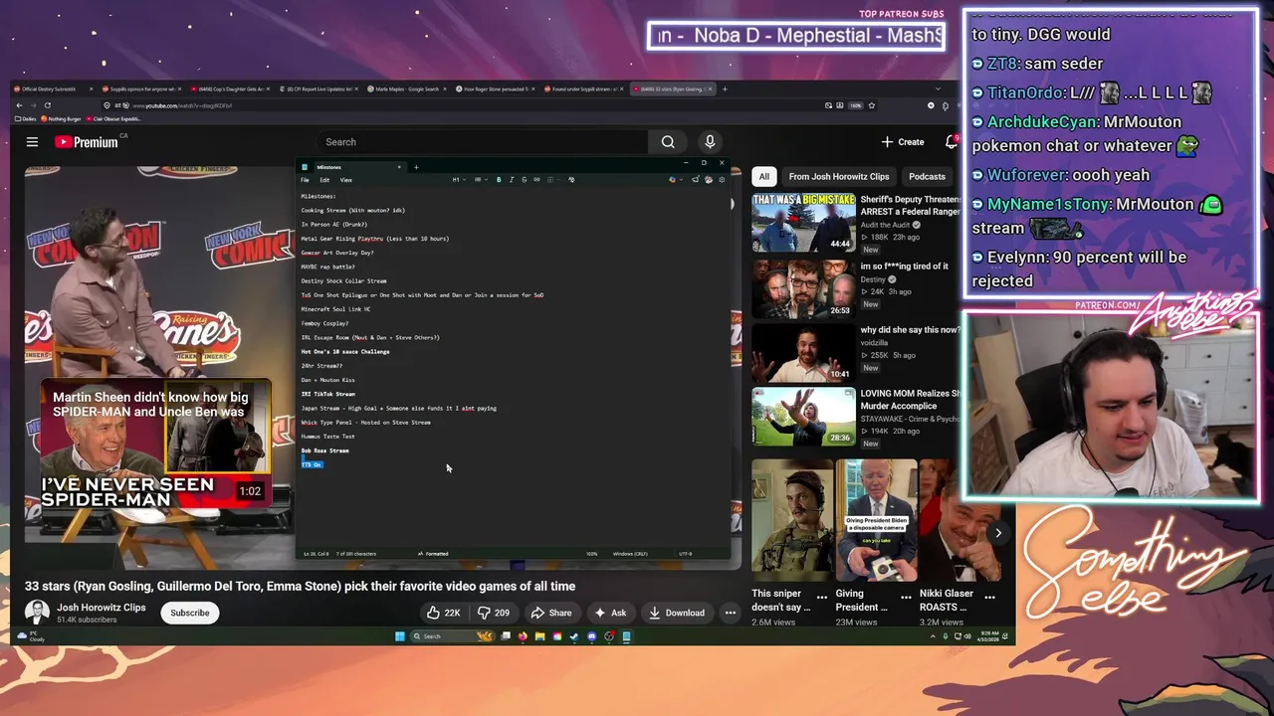Open the Windows Start button
Image resolution: width=1274 pixels, height=716 pixels.
click(x=399, y=636)
